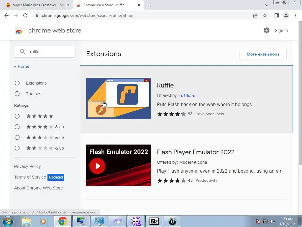Click the ruffle search field
The image size is (302, 227).
coord(45,52)
